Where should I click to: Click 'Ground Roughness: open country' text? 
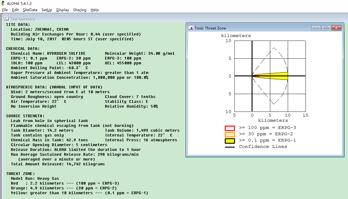tap(47, 97)
